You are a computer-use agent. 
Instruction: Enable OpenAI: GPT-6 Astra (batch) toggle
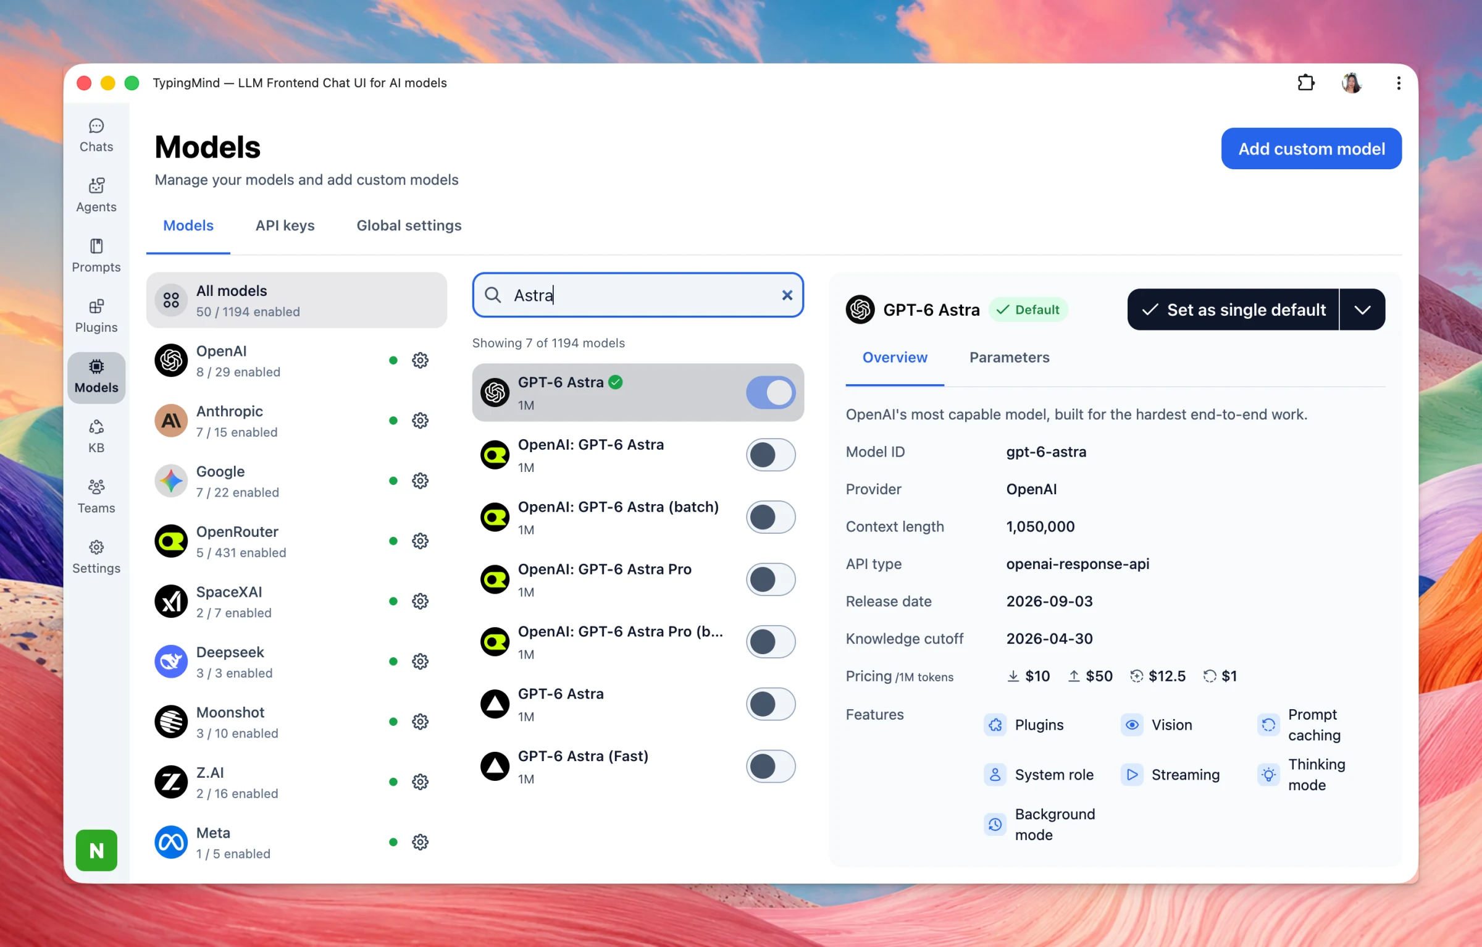[771, 517]
